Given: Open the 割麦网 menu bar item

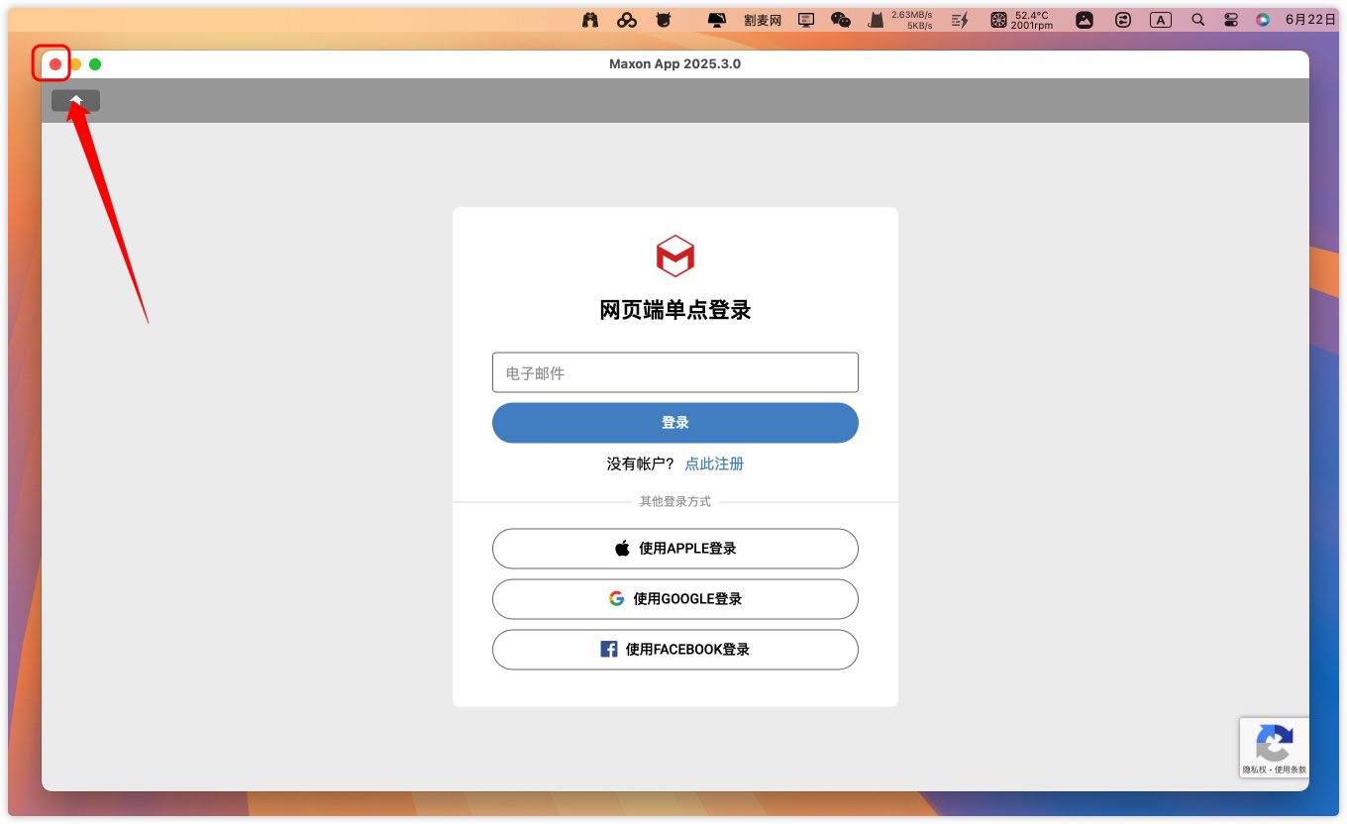Looking at the screenshot, I should 762,20.
